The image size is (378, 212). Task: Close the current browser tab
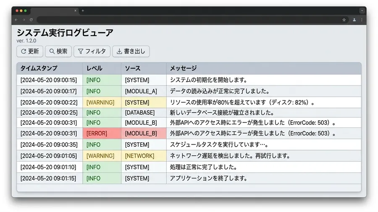[75, 10]
